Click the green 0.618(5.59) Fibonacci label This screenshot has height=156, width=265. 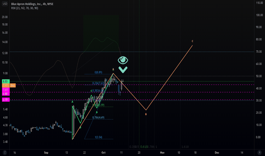point(98,105)
